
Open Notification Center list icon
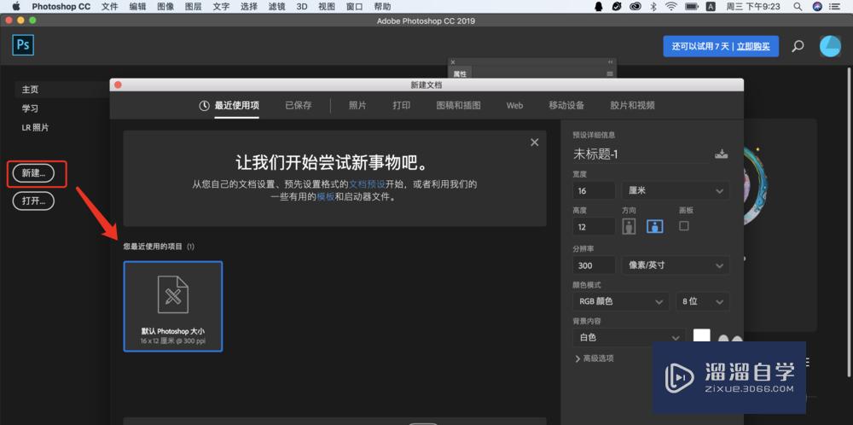coord(834,7)
